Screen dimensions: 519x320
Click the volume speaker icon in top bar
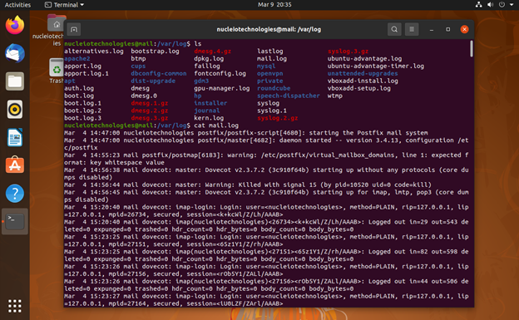[x=490, y=5]
